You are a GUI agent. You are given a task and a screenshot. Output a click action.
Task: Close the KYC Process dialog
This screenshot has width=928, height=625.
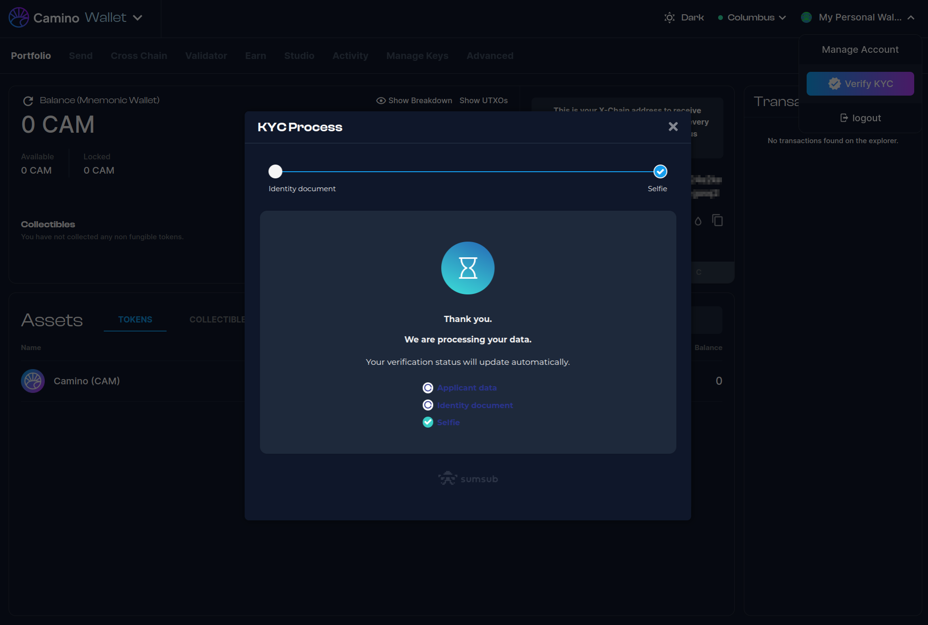[673, 127]
